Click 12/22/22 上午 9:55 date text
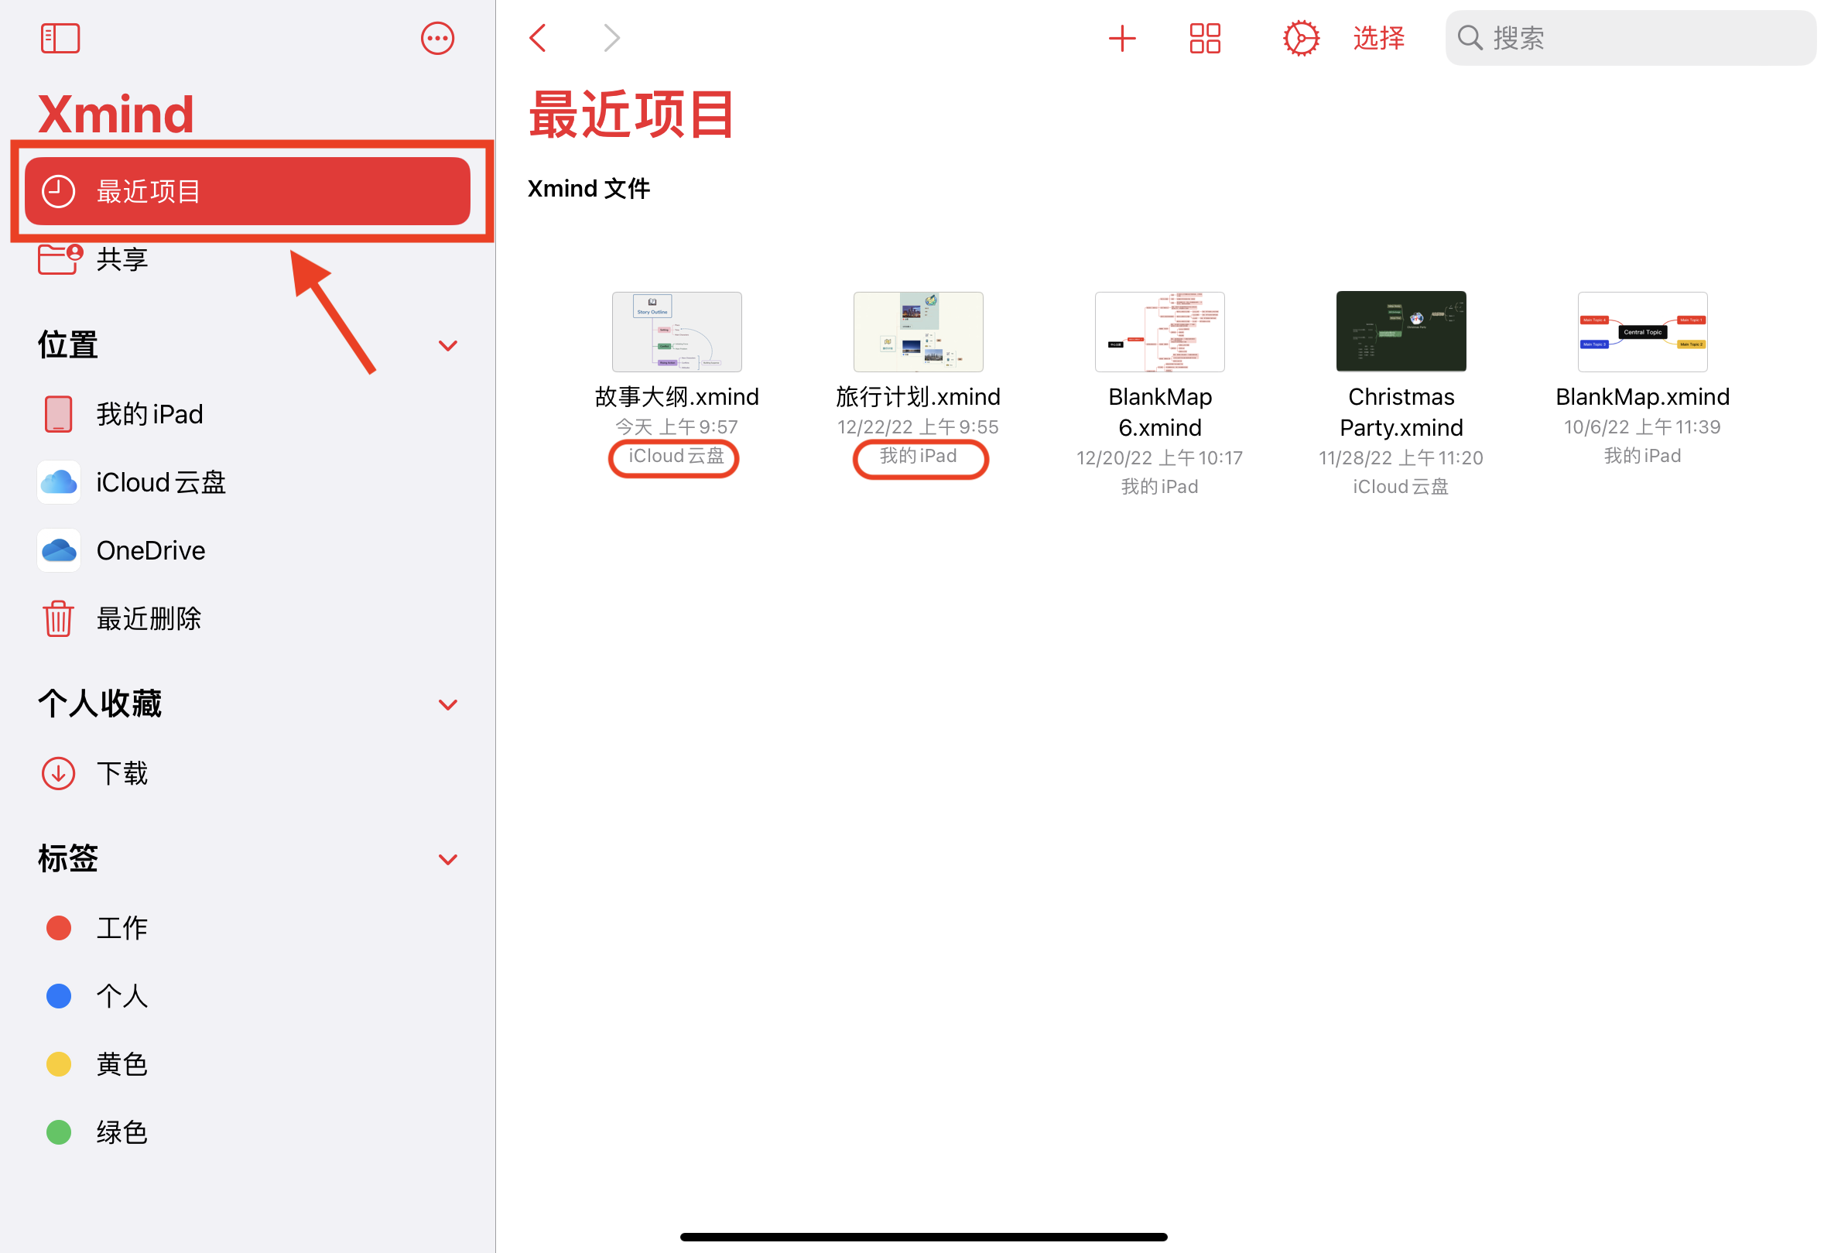The height and width of the screenshot is (1253, 1848). (x=919, y=427)
